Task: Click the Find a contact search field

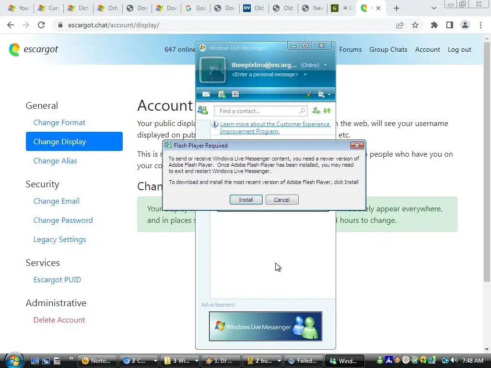Action: [260, 111]
